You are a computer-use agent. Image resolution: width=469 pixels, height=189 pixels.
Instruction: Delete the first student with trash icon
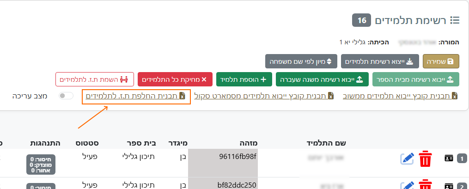point(425,159)
